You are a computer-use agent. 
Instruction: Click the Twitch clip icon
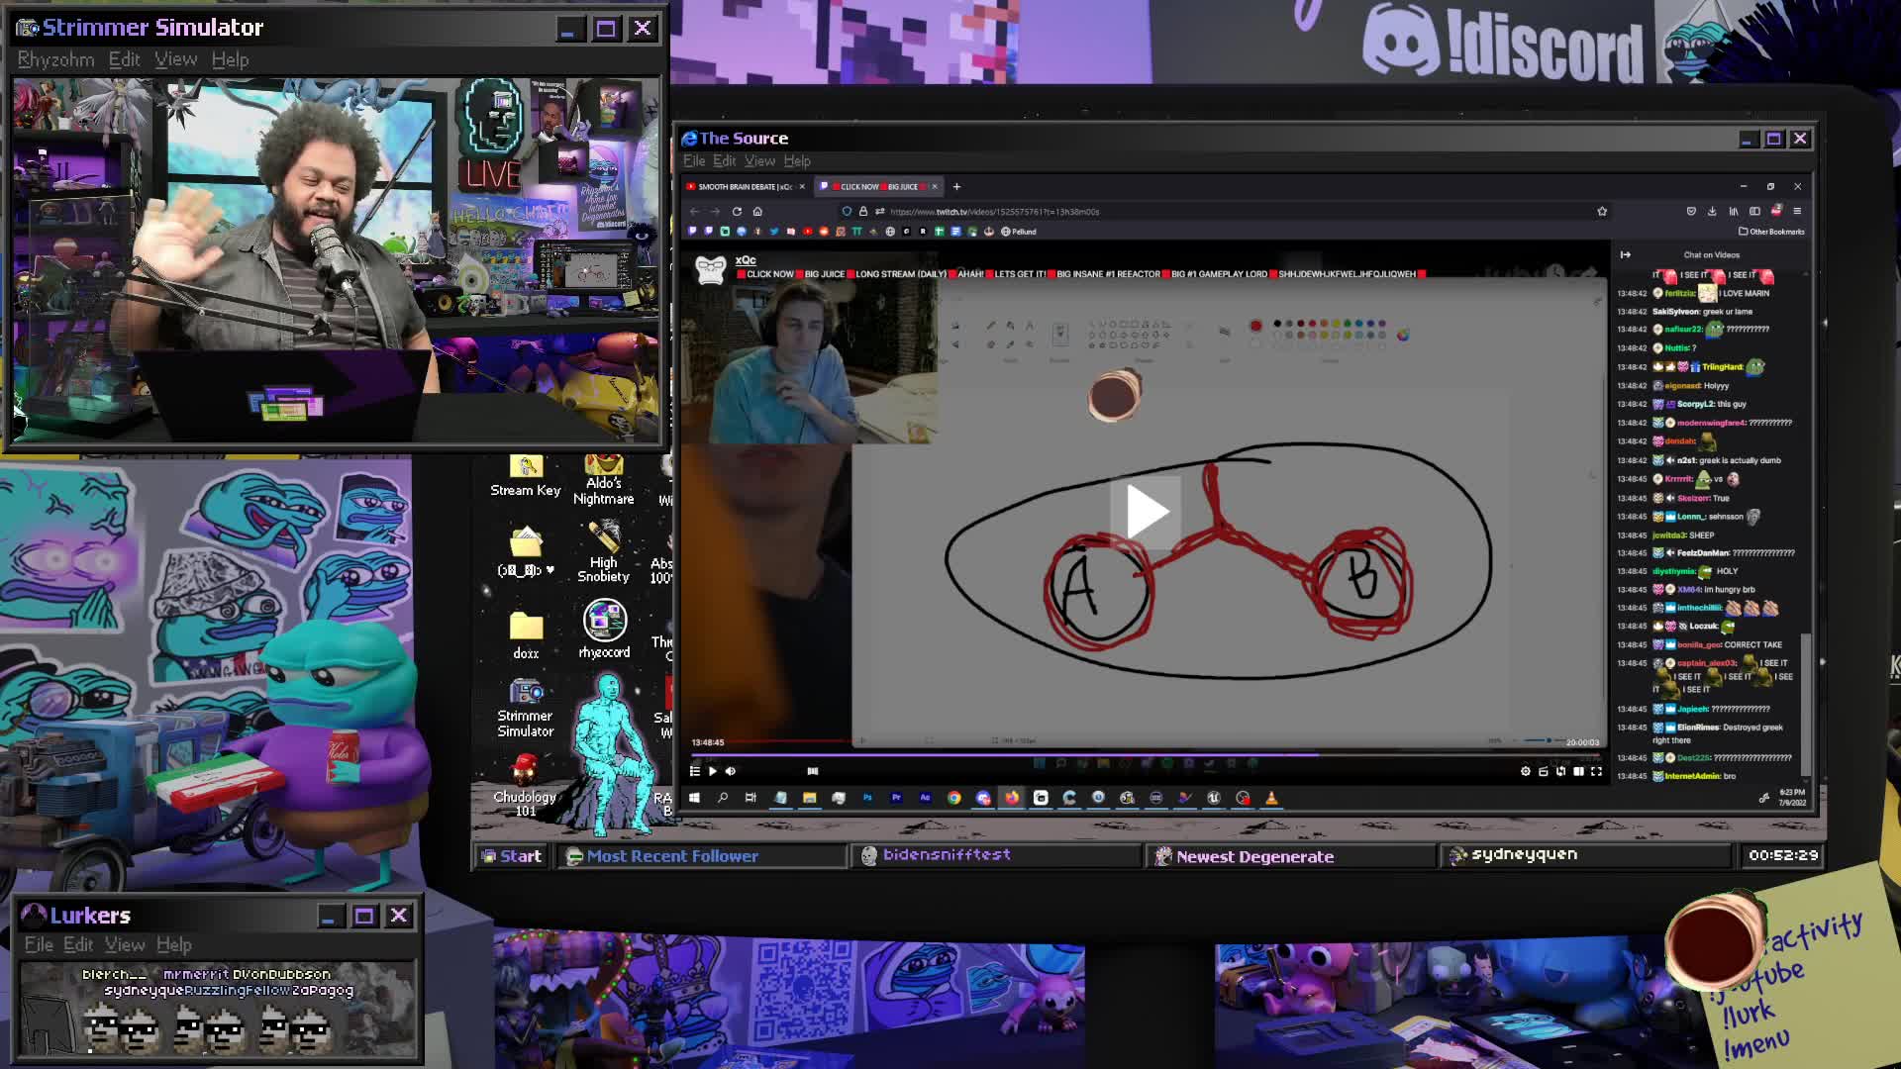pos(1544,771)
